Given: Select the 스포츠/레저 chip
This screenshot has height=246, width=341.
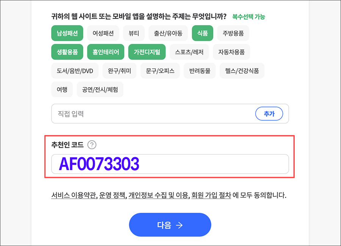Looking at the screenshot, I should pos(189,52).
